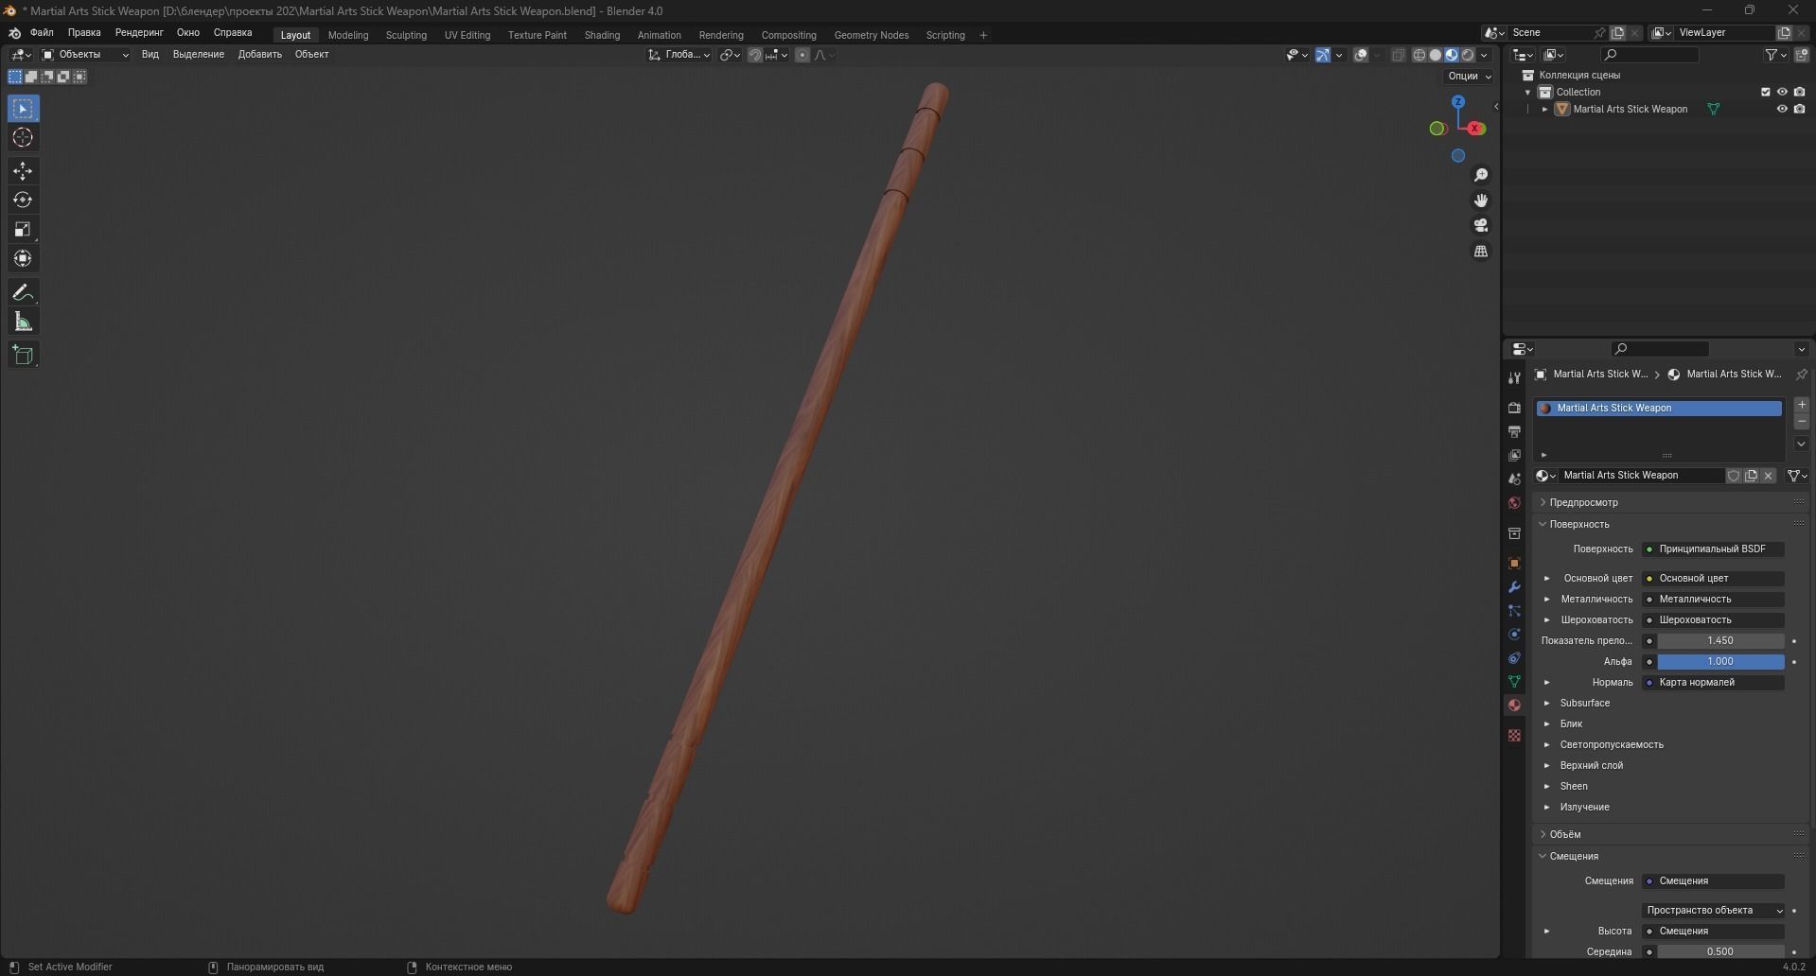Image resolution: width=1816 pixels, height=976 pixels.
Task: Open the Modifiers wrench properties tab
Action: tap(1514, 586)
